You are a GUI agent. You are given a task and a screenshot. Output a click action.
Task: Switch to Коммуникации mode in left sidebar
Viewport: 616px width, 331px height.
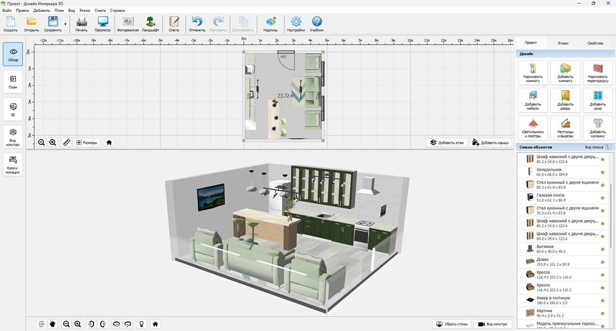pos(13,165)
